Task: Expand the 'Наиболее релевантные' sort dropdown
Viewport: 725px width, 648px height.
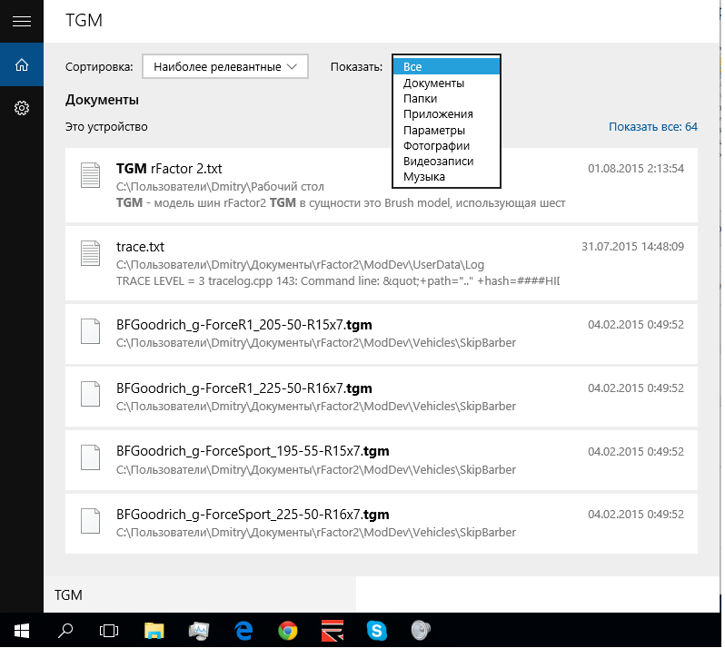Action: click(x=225, y=66)
